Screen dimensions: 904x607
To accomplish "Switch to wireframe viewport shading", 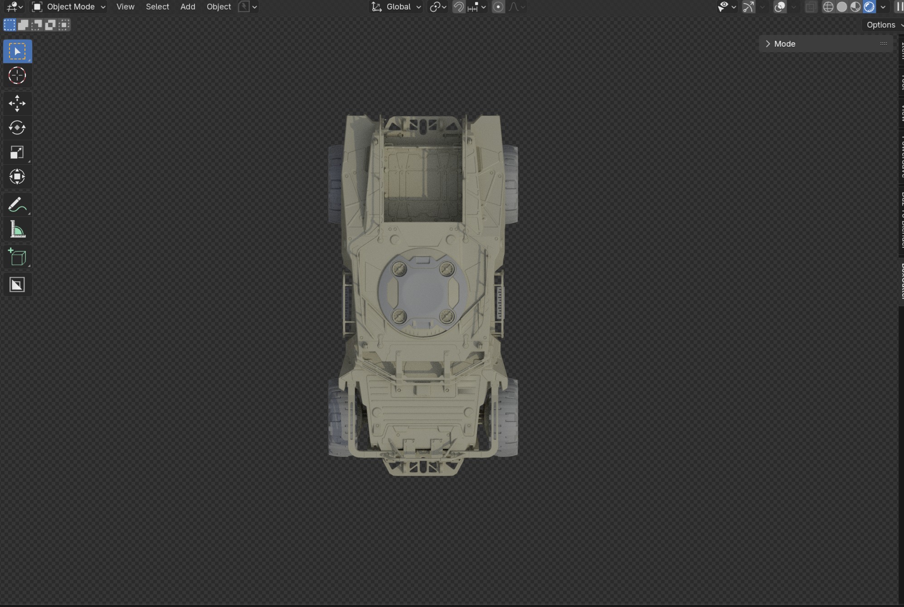I will point(828,7).
